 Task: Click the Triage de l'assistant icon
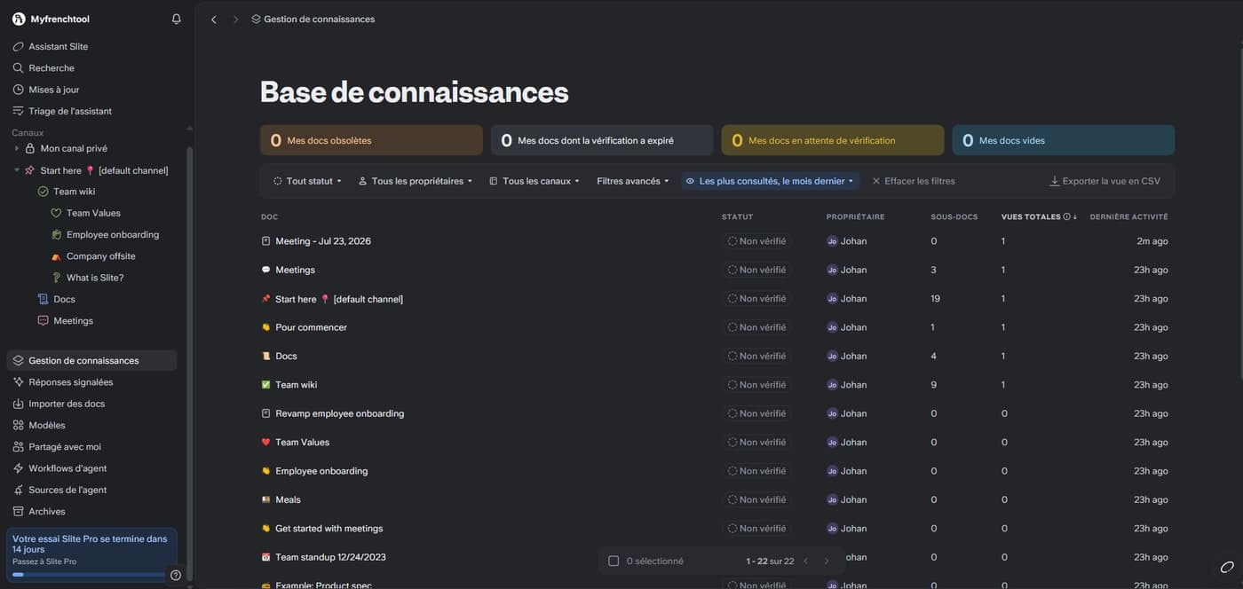[18, 111]
